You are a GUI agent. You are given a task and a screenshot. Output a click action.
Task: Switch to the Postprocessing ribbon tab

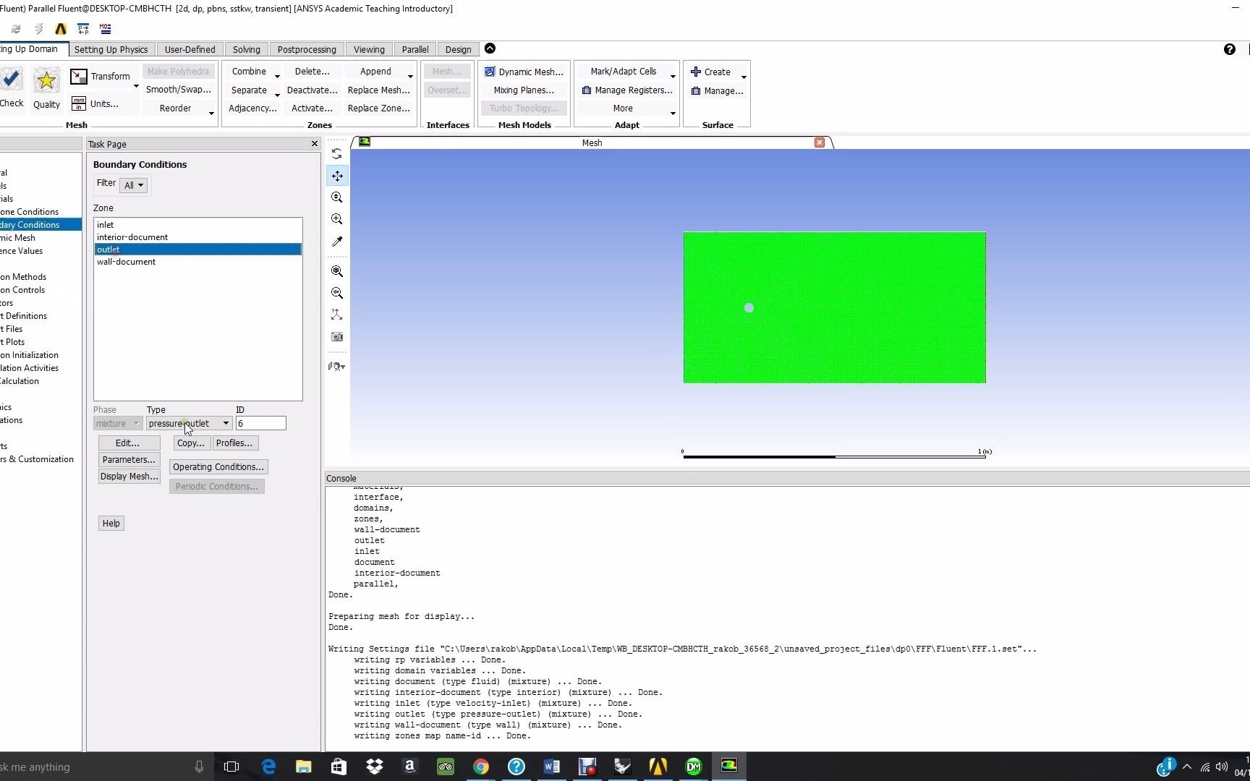tap(306, 48)
